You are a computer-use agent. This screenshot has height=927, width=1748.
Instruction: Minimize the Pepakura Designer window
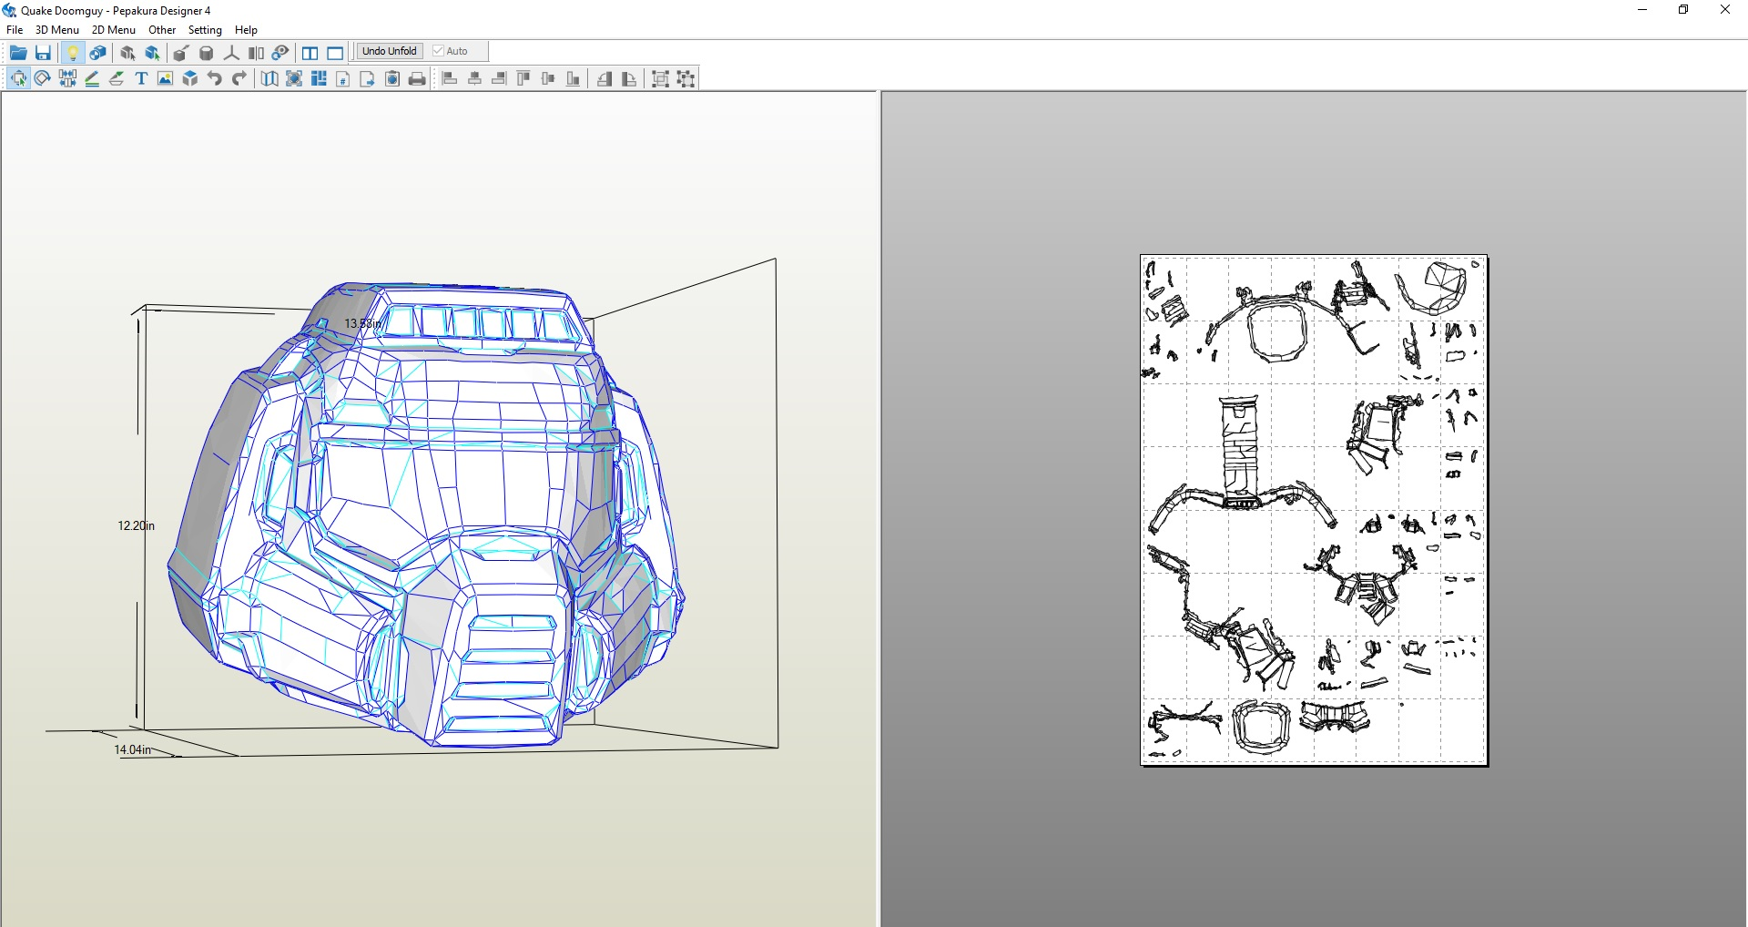(1642, 10)
